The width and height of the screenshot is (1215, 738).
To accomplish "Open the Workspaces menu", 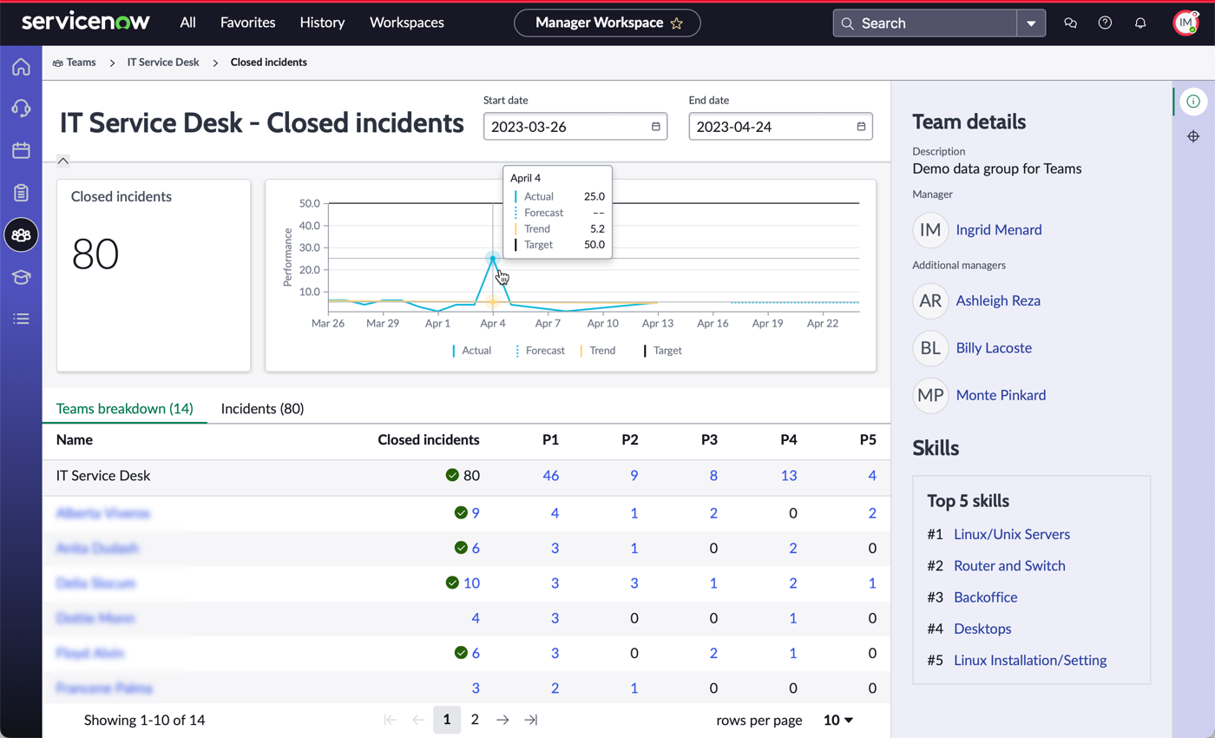I will pos(407,23).
